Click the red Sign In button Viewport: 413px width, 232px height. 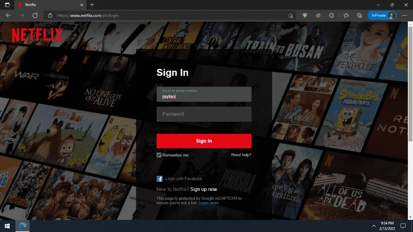pyautogui.click(x=204, y=141)
